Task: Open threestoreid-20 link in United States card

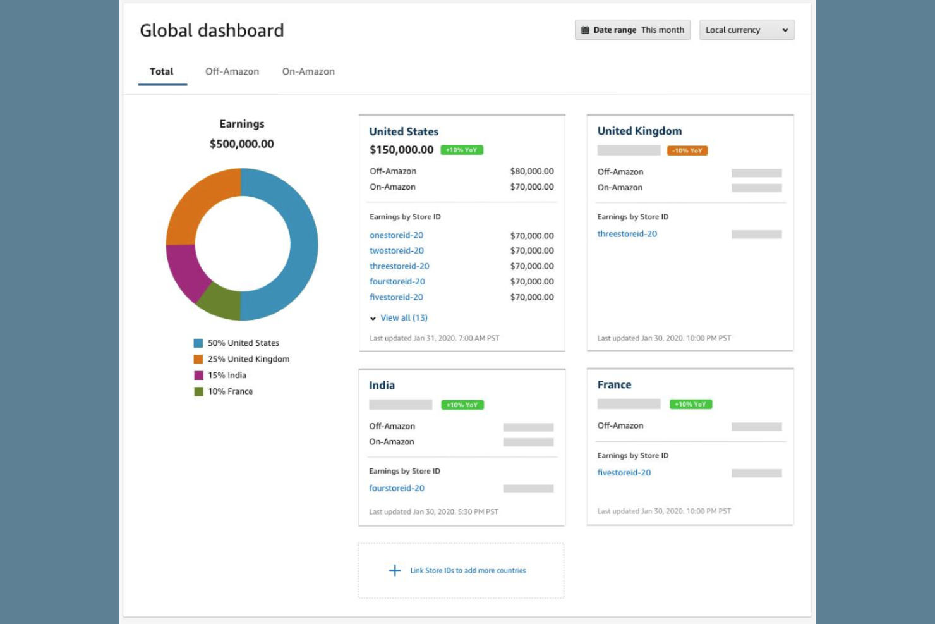Action: click(399, 266)
